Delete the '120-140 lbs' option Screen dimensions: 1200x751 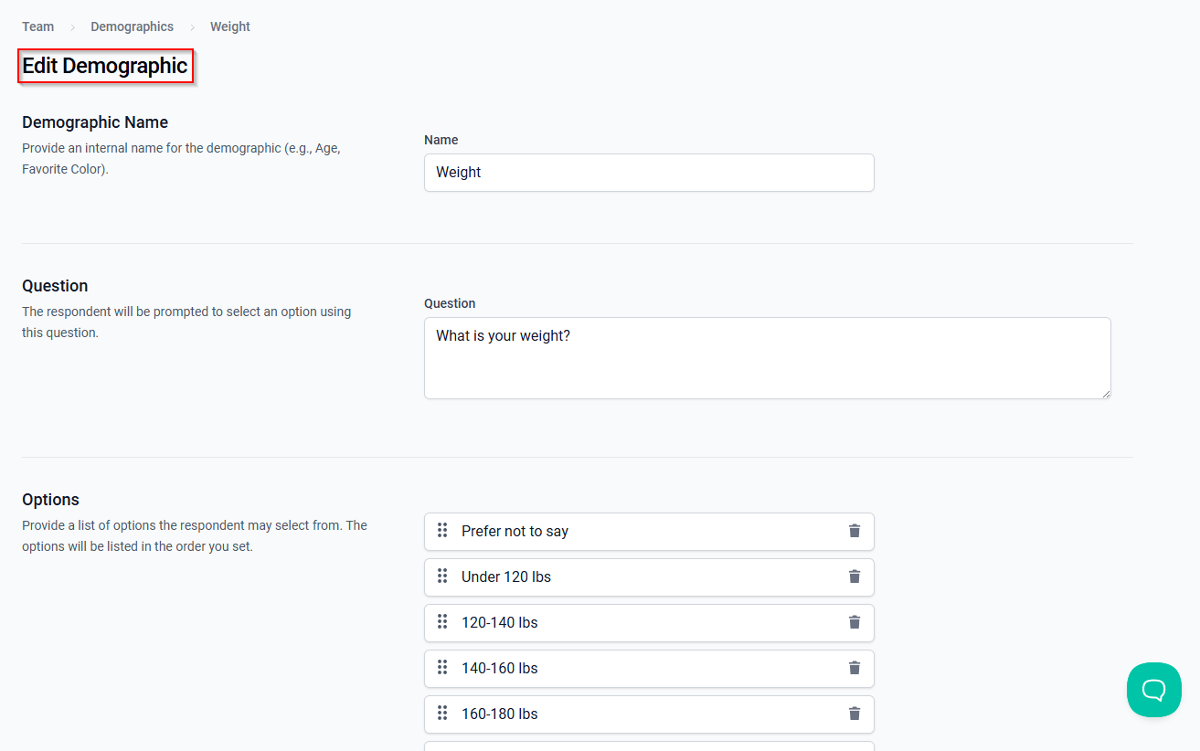855,622
